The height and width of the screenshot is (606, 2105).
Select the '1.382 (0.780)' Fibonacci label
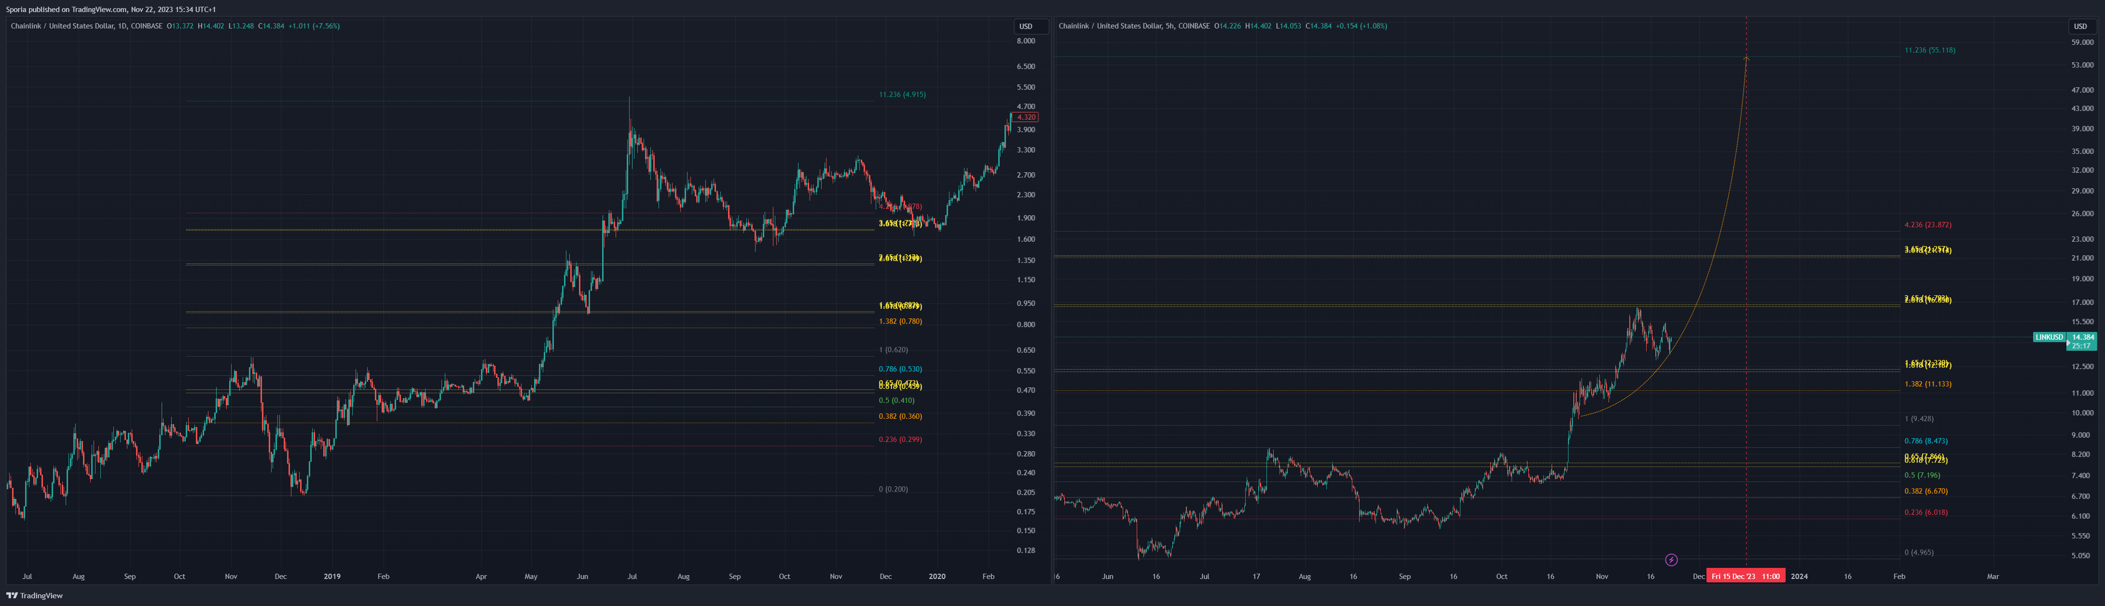[900, 322]
